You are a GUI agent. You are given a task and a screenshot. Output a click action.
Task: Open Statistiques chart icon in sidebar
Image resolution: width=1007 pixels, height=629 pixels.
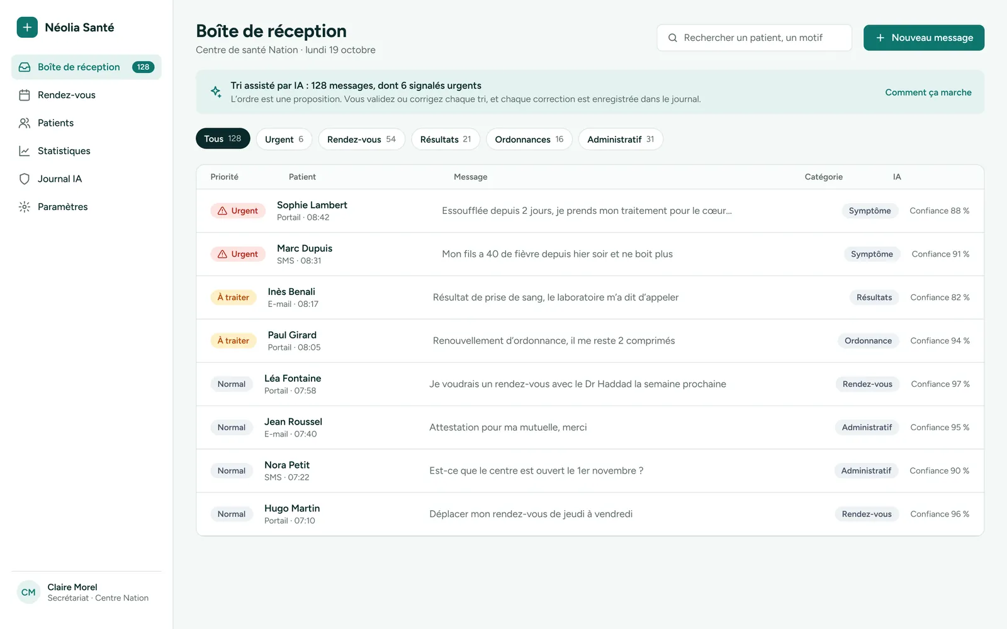[25, 151]
